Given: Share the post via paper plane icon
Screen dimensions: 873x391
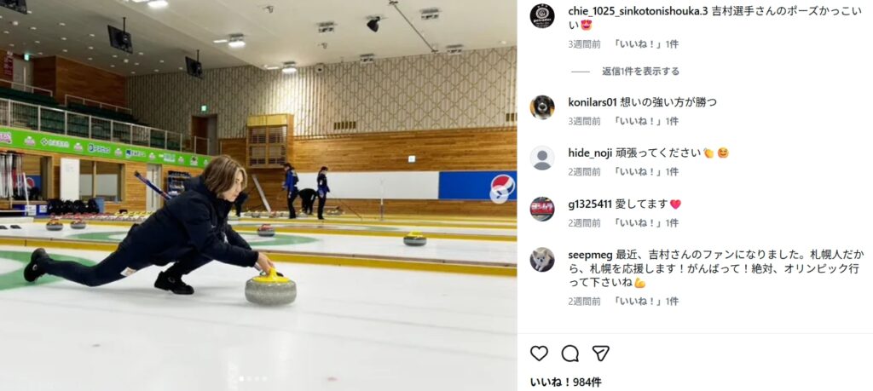Looking at the screenshot, I should pyautogui.click(x=600, y=354).
